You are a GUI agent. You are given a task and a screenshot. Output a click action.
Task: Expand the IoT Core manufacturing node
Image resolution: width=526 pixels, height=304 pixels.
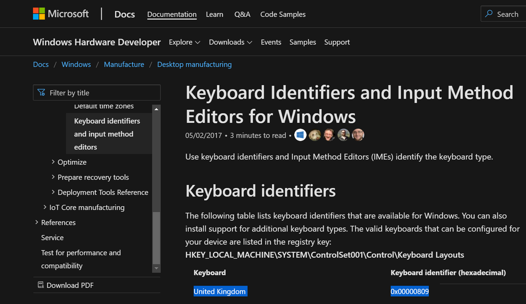pyautogui.click(x=45, y=207)
